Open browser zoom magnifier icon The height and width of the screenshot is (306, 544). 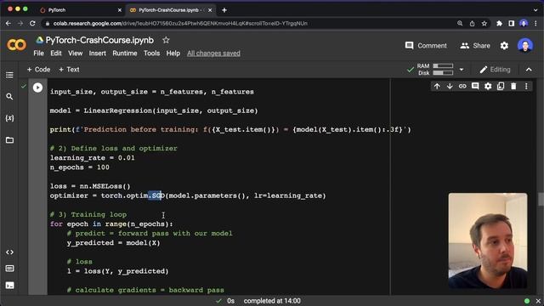(460, 24)
